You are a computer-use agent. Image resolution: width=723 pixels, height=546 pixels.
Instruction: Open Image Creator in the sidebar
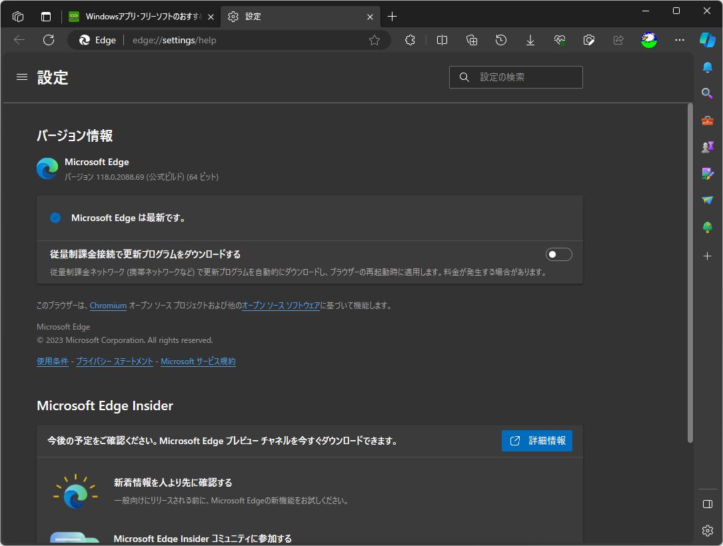pos(707,173)
